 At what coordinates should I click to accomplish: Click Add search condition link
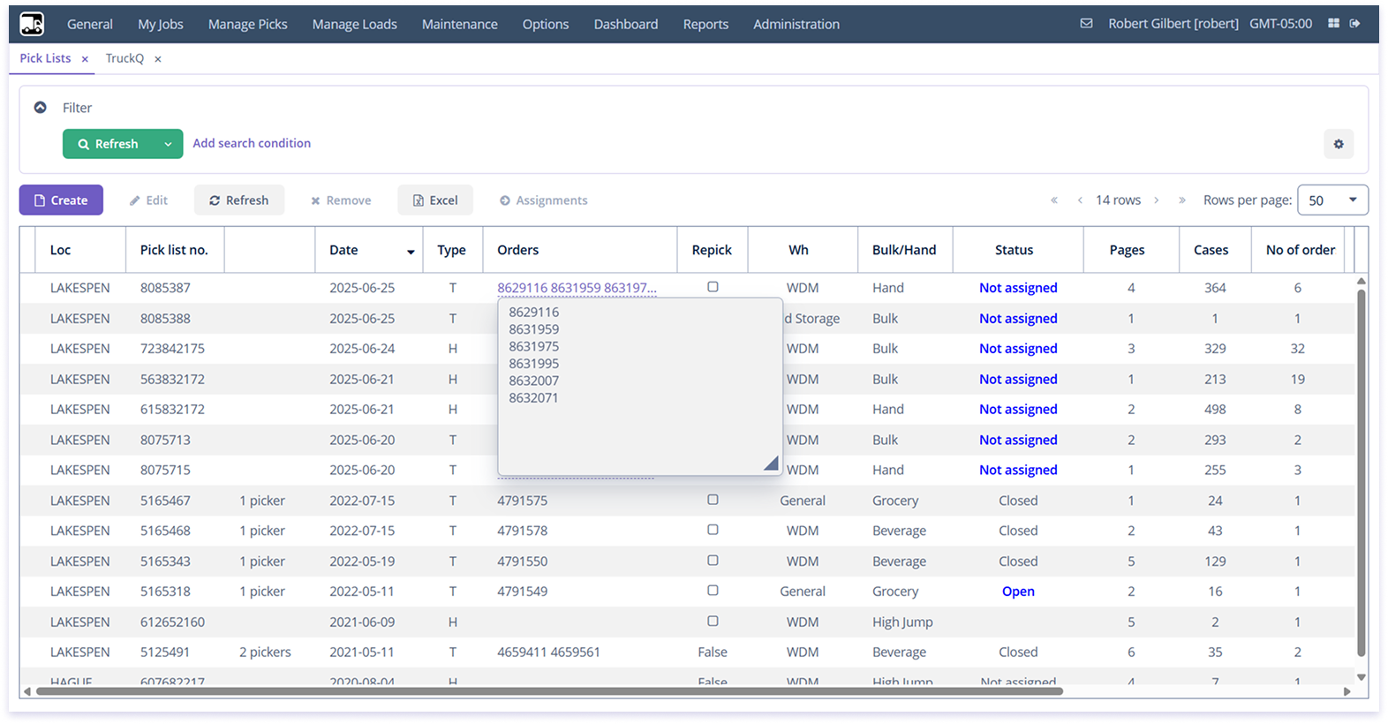(x=252, y=143)
